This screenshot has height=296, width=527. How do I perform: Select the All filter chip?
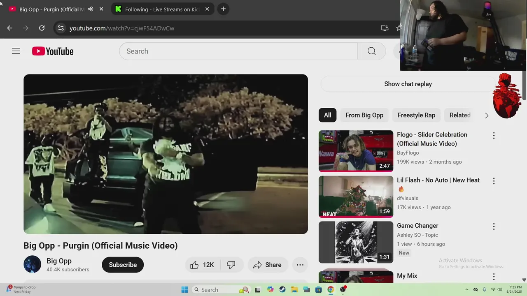coord(327,115)
